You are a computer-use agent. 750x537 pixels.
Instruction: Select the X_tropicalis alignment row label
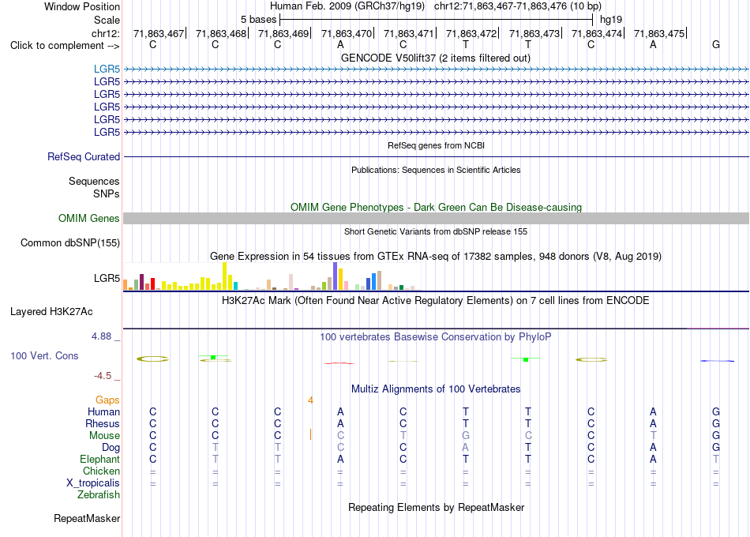[x=93, y=483]
